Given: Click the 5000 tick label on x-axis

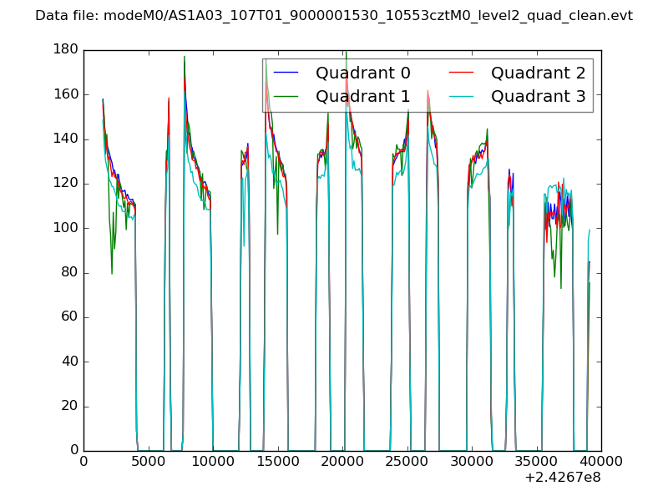Looking at the screenshot, I should (148, 461).
